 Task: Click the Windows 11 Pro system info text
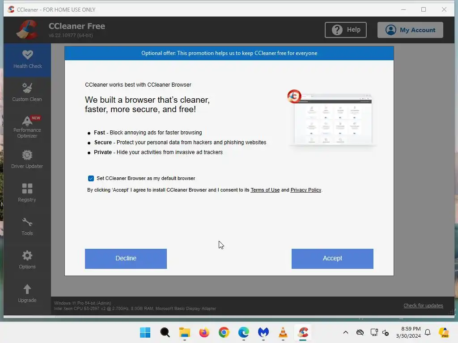click(x=83, y=303)
